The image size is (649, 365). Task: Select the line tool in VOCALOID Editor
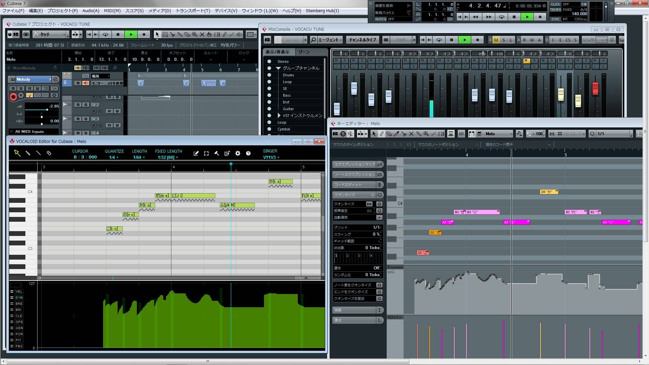pos(39,153)
